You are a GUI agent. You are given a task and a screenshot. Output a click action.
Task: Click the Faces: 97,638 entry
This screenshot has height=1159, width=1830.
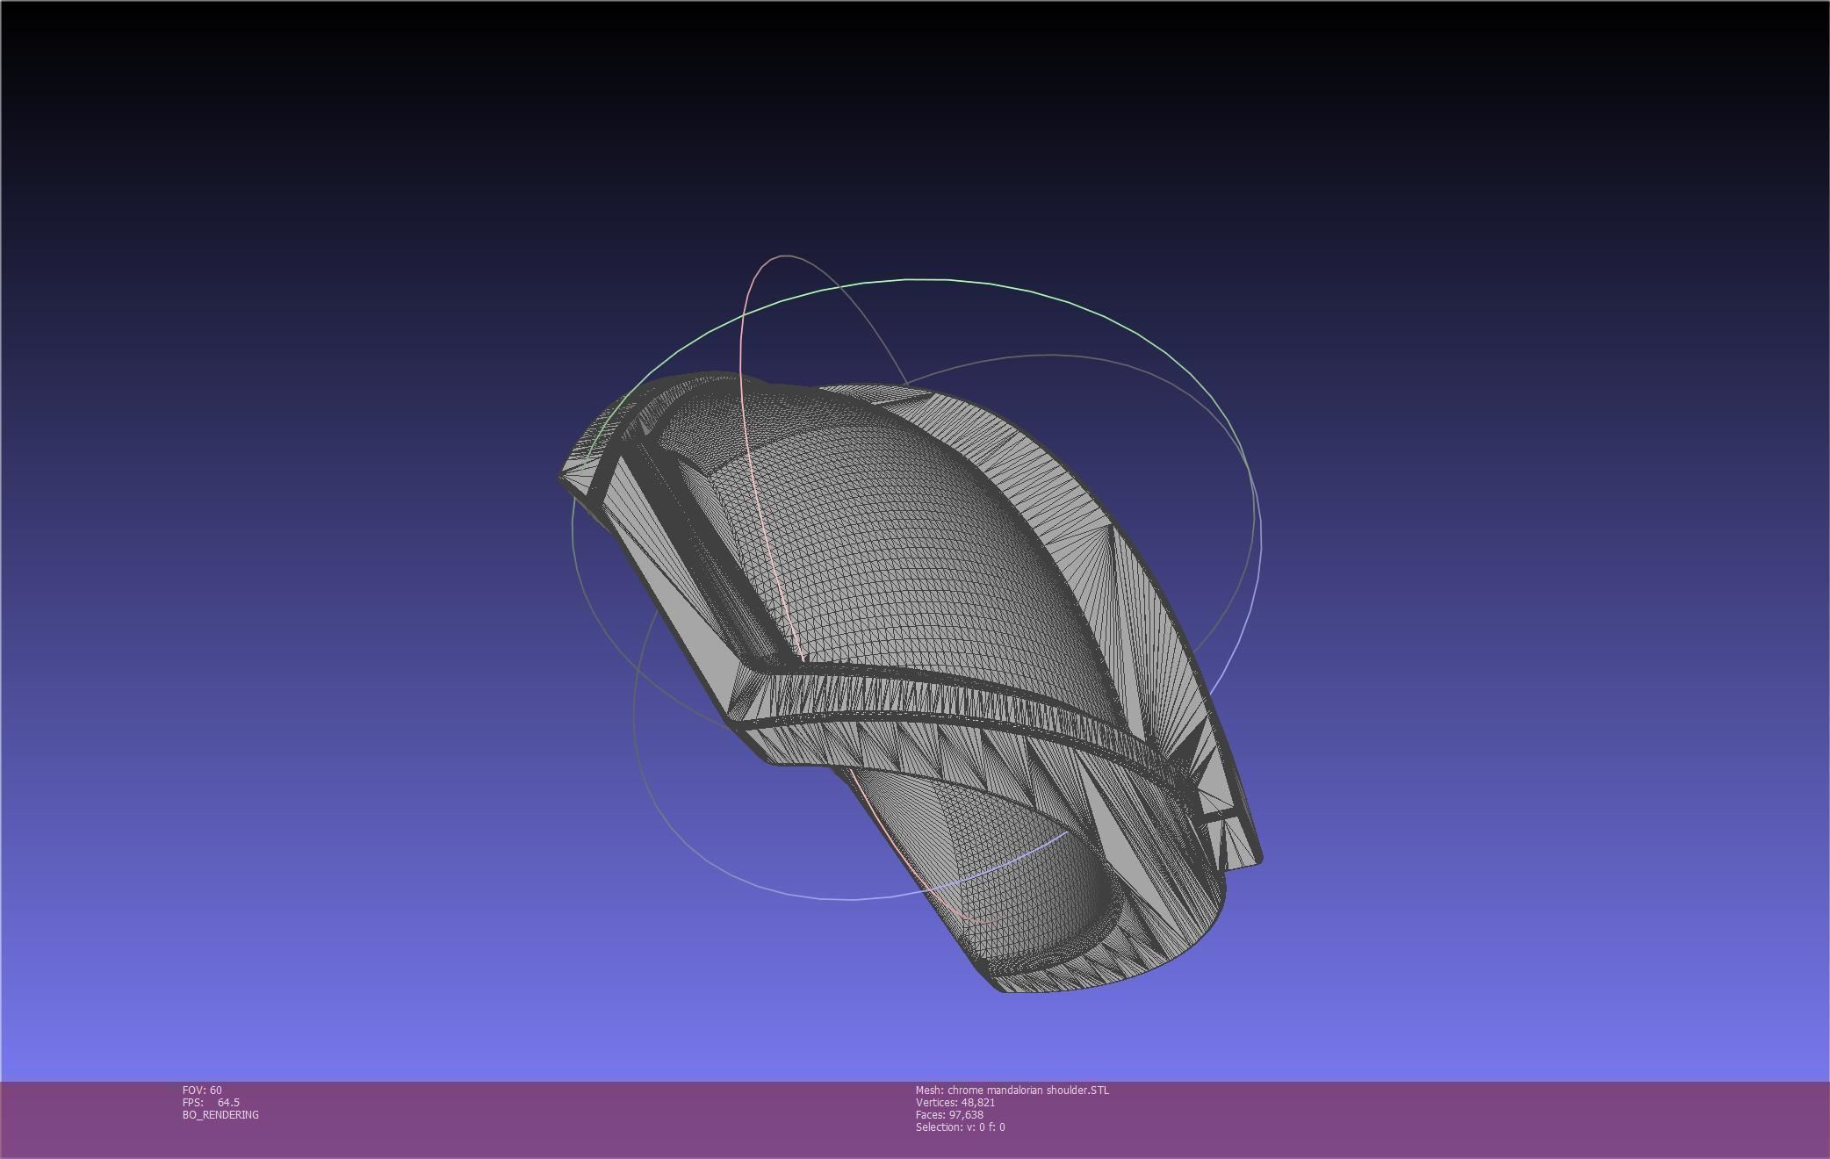pos(949,1114)
